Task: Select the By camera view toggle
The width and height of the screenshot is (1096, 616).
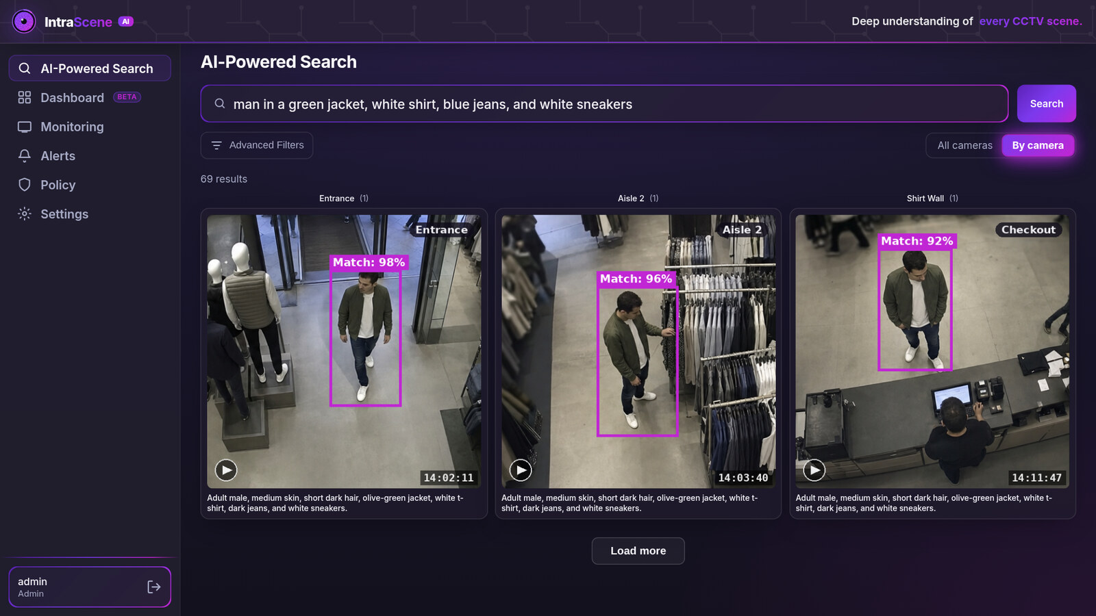Action: 1038,145
